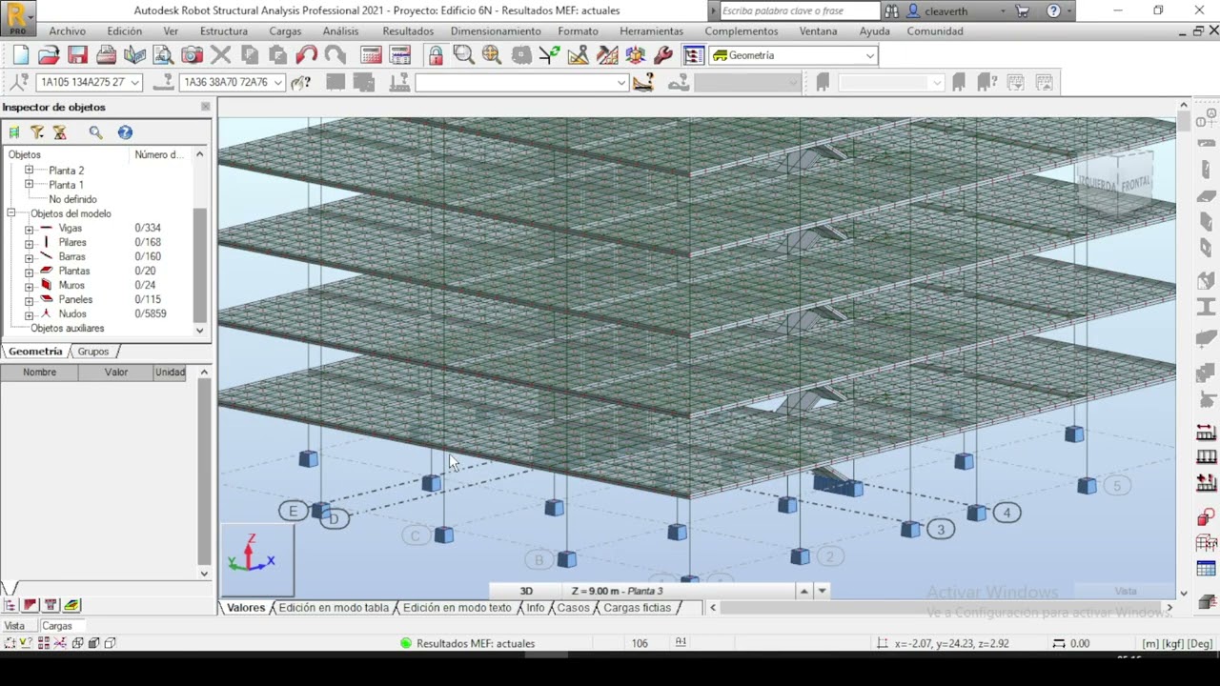The width and height of the screenshot is (1220, 686).
Task: Open the Dimensionamiento menu
Action: 496,31
